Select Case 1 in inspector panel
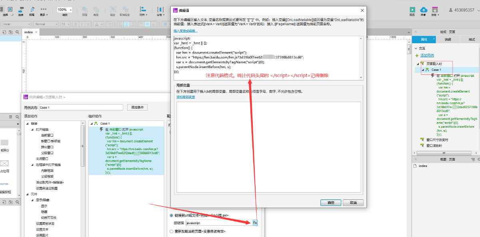 pos(436,70)
